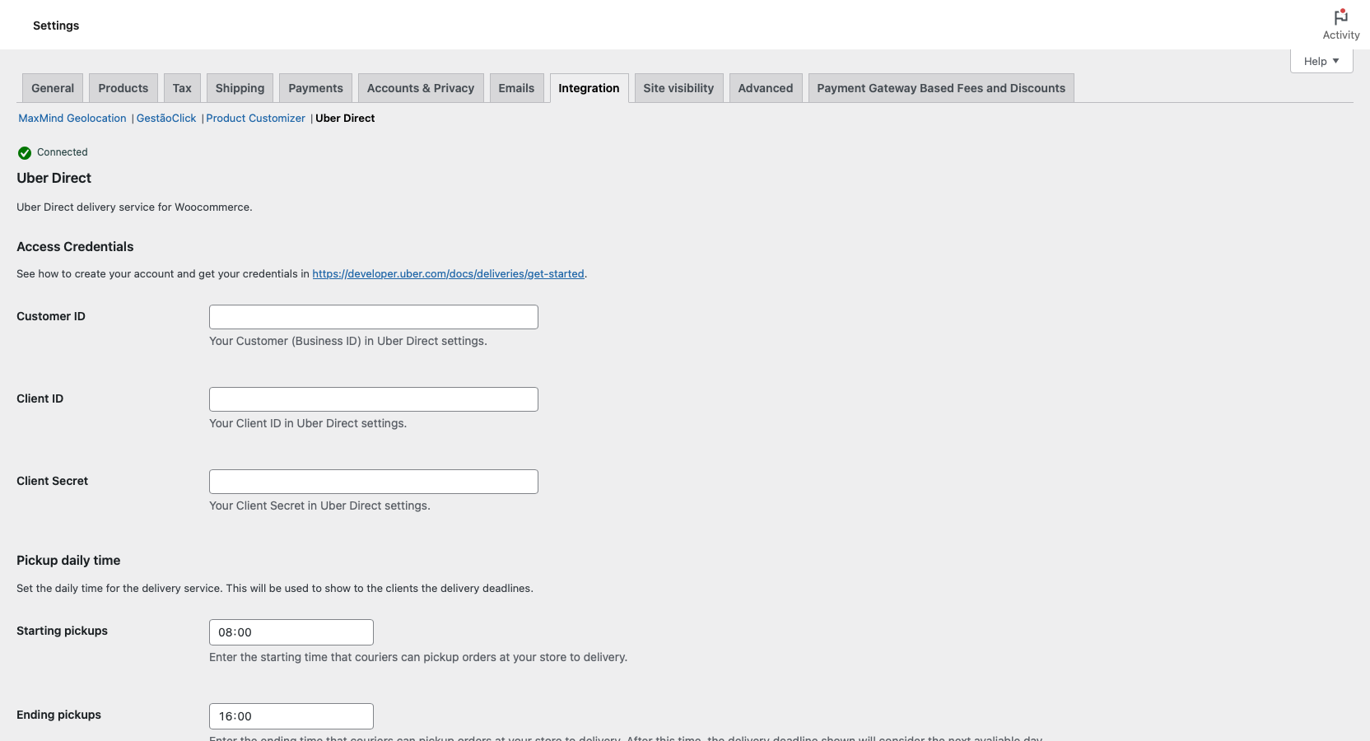Open the Tax settings tab
The width and height of the screenshot is (1370, 741).
(x=181, y=87)
